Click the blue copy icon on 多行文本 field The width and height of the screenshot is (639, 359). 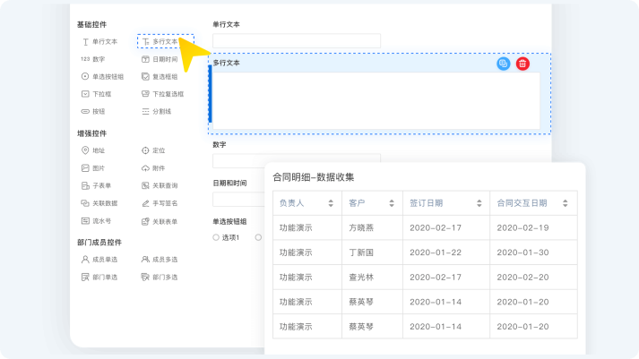coord(504,64)
